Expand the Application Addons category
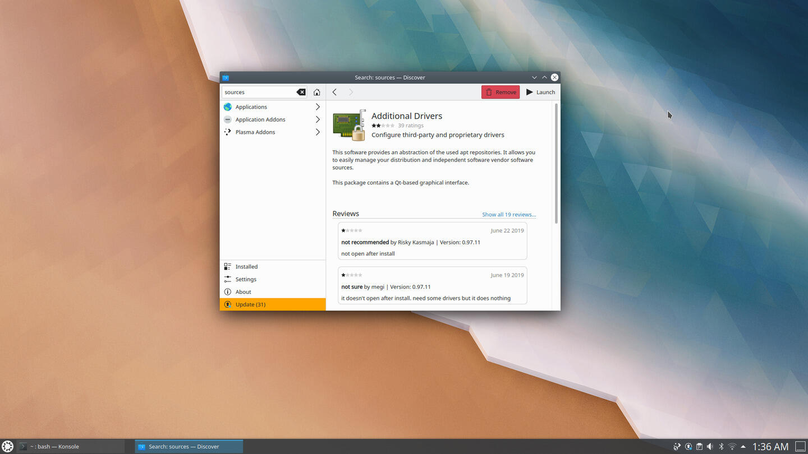Screen dimensions: 808x454 point(318,119)
